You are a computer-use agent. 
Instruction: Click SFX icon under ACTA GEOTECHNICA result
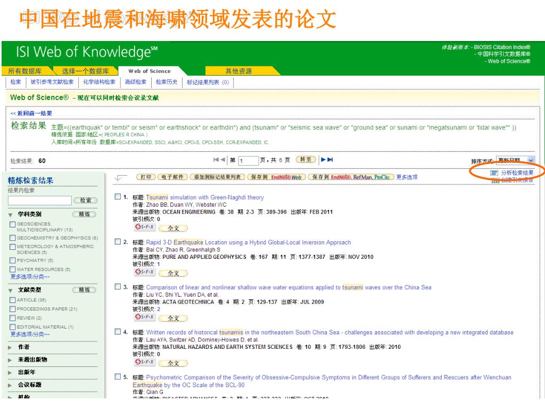145,317
